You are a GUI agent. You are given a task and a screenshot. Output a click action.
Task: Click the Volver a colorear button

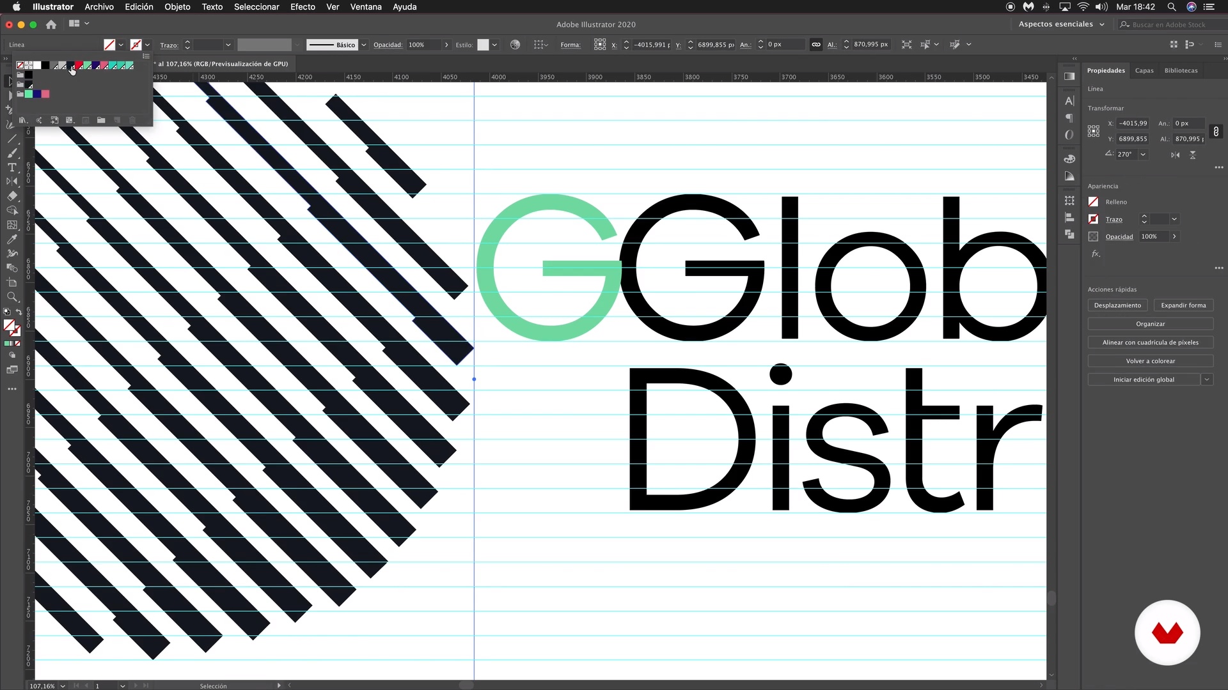tap(1151, 361)
